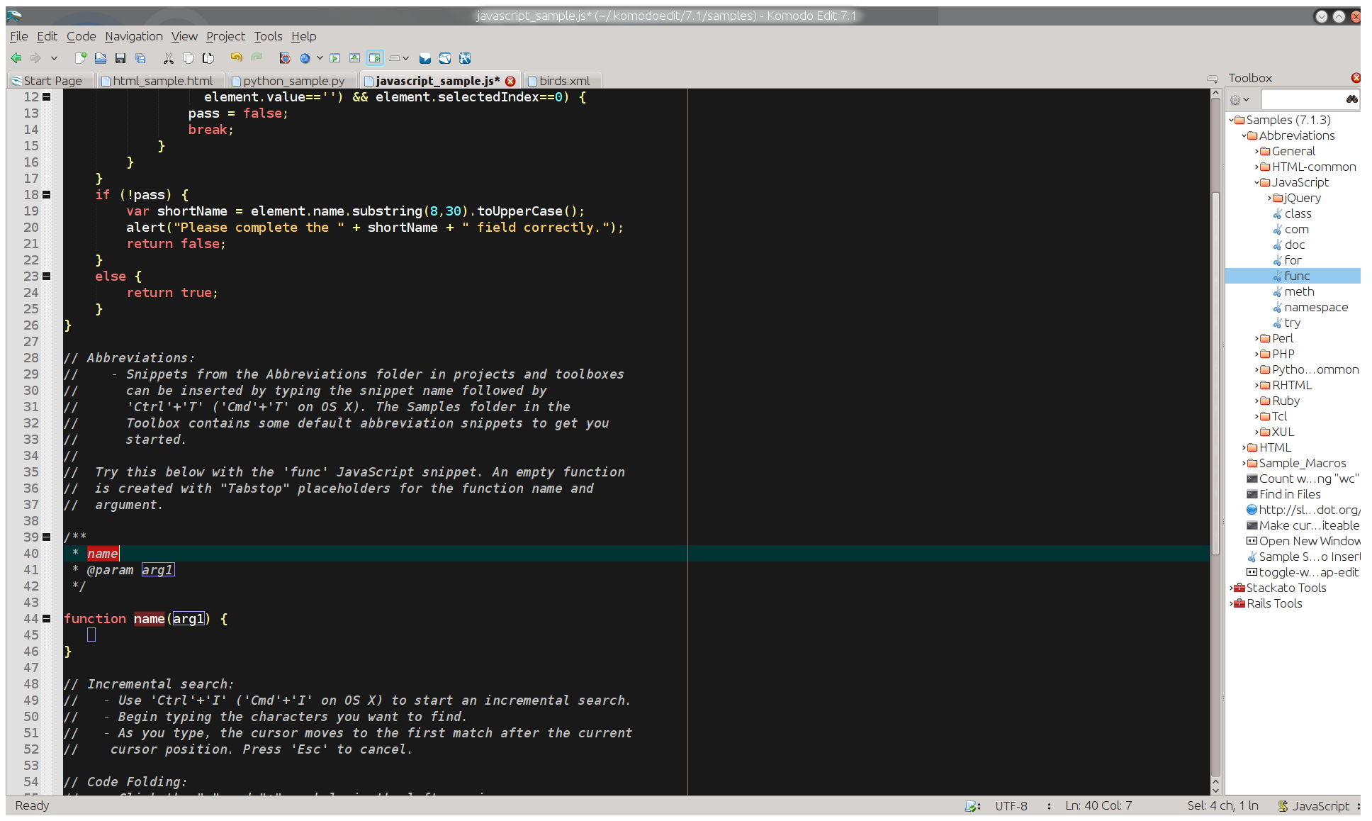Select the 'namespace' snippet
Viewport: 1372px width, 821px height.
click(x=1316, y=307)
